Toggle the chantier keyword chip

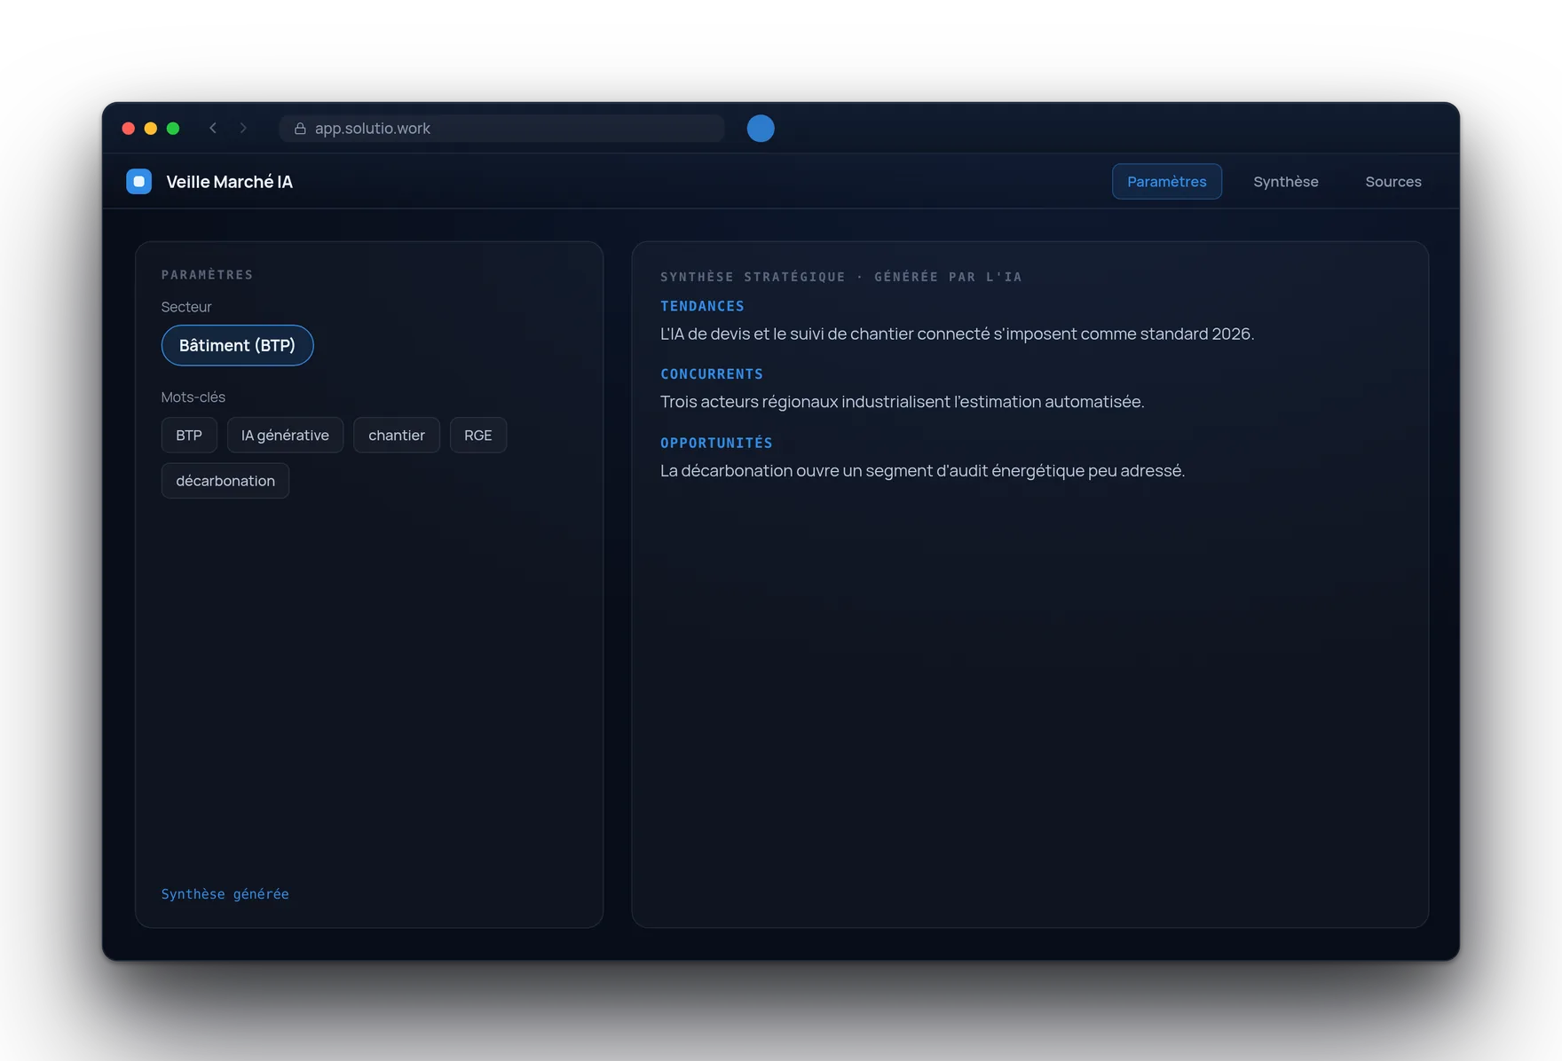coord(397,435)
